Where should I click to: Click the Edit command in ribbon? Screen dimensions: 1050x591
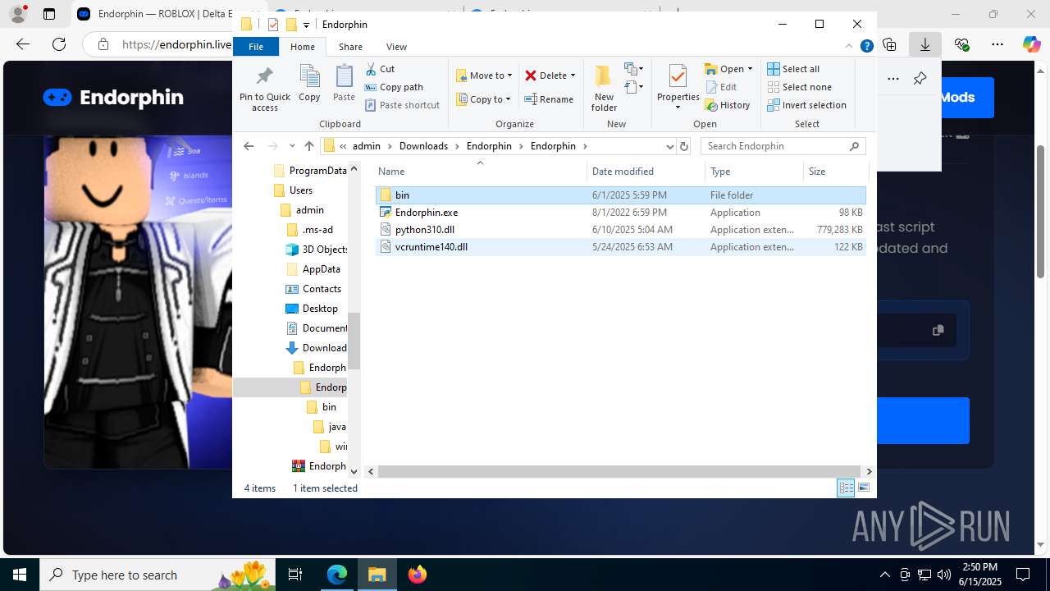pyautogui.click(x=720, y=87)
